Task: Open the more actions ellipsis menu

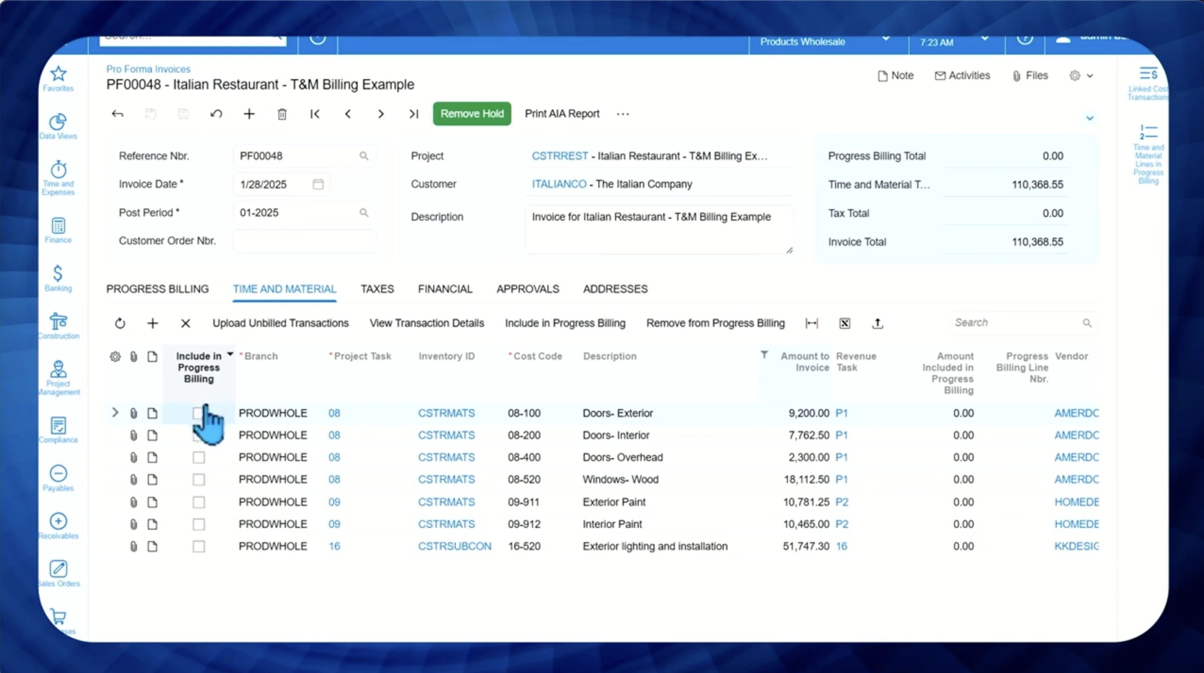Action: point(623,114)
